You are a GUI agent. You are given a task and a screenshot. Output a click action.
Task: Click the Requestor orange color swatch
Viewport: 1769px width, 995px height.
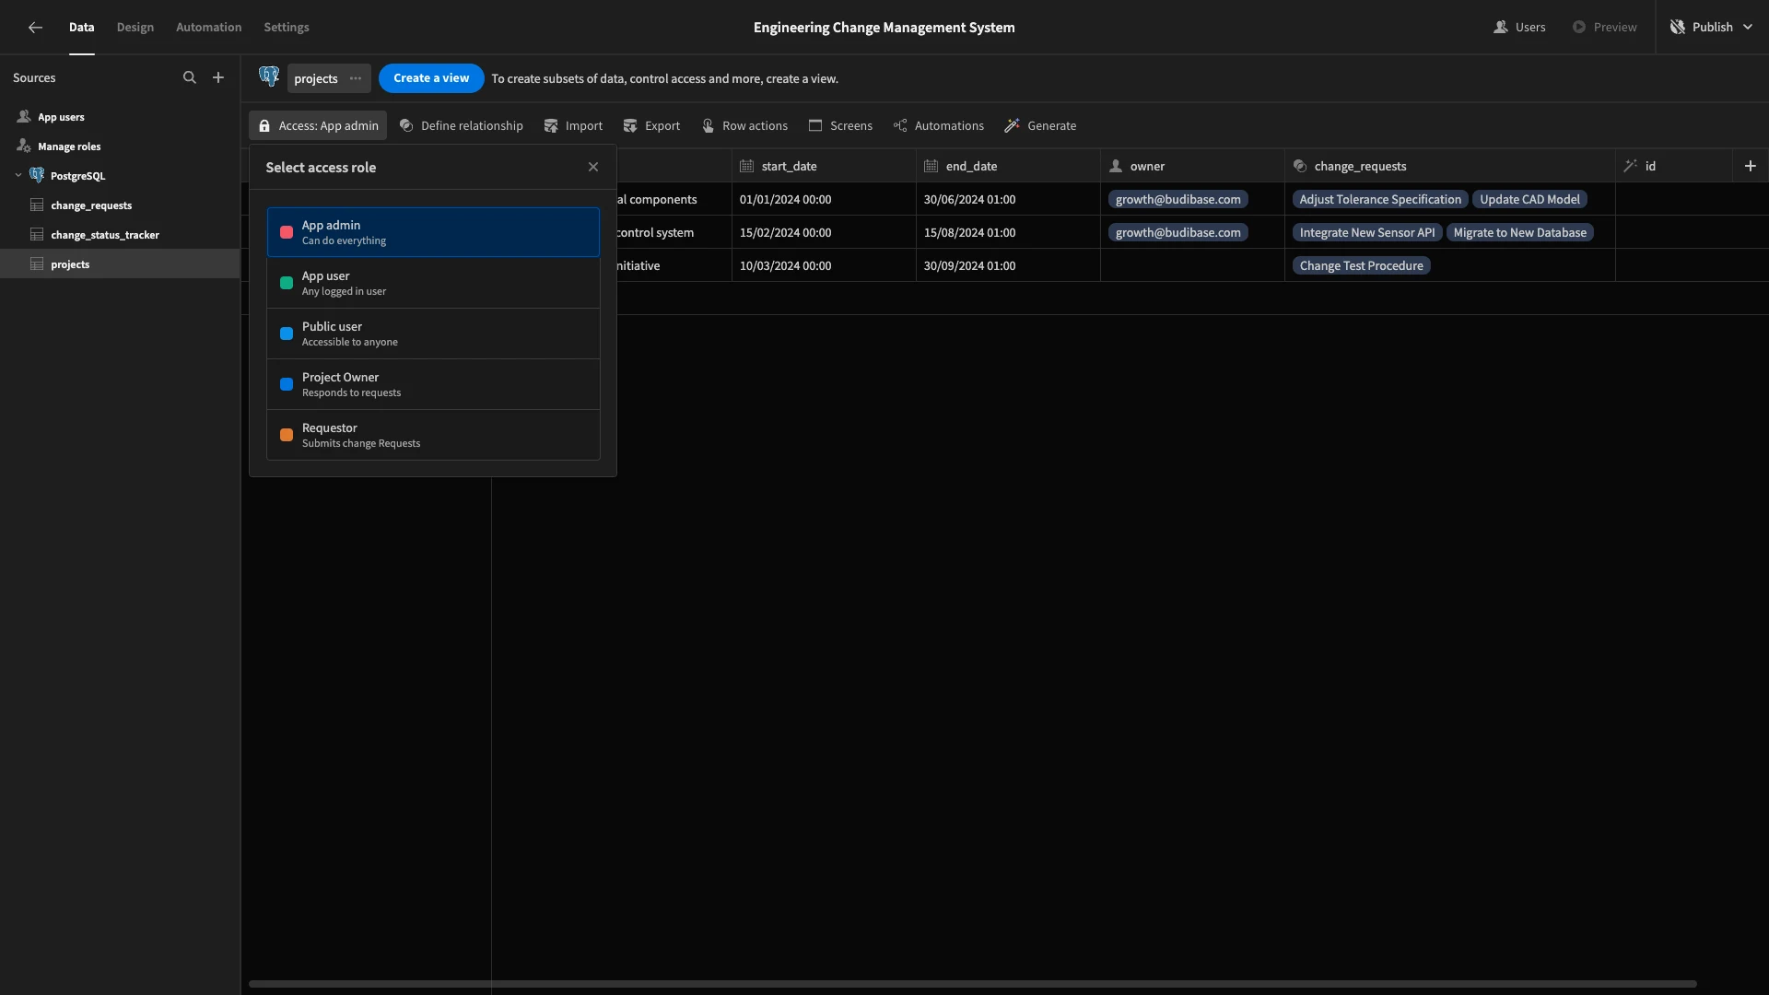(287, 435)
